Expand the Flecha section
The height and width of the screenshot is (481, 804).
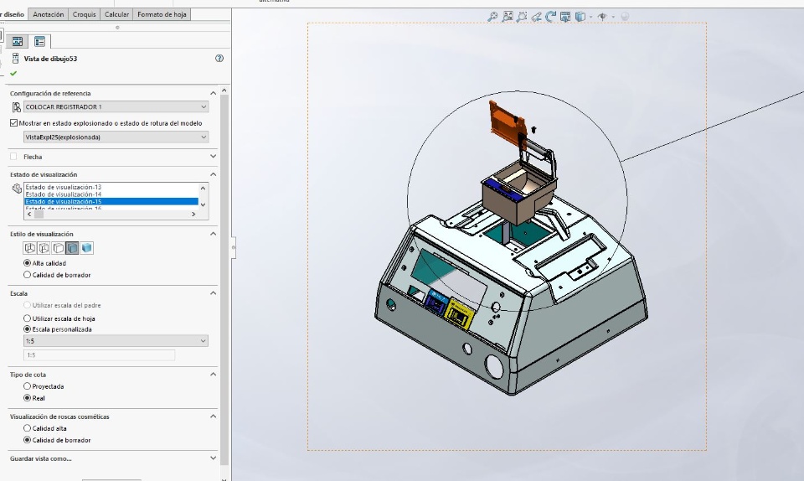pos(214,156)
